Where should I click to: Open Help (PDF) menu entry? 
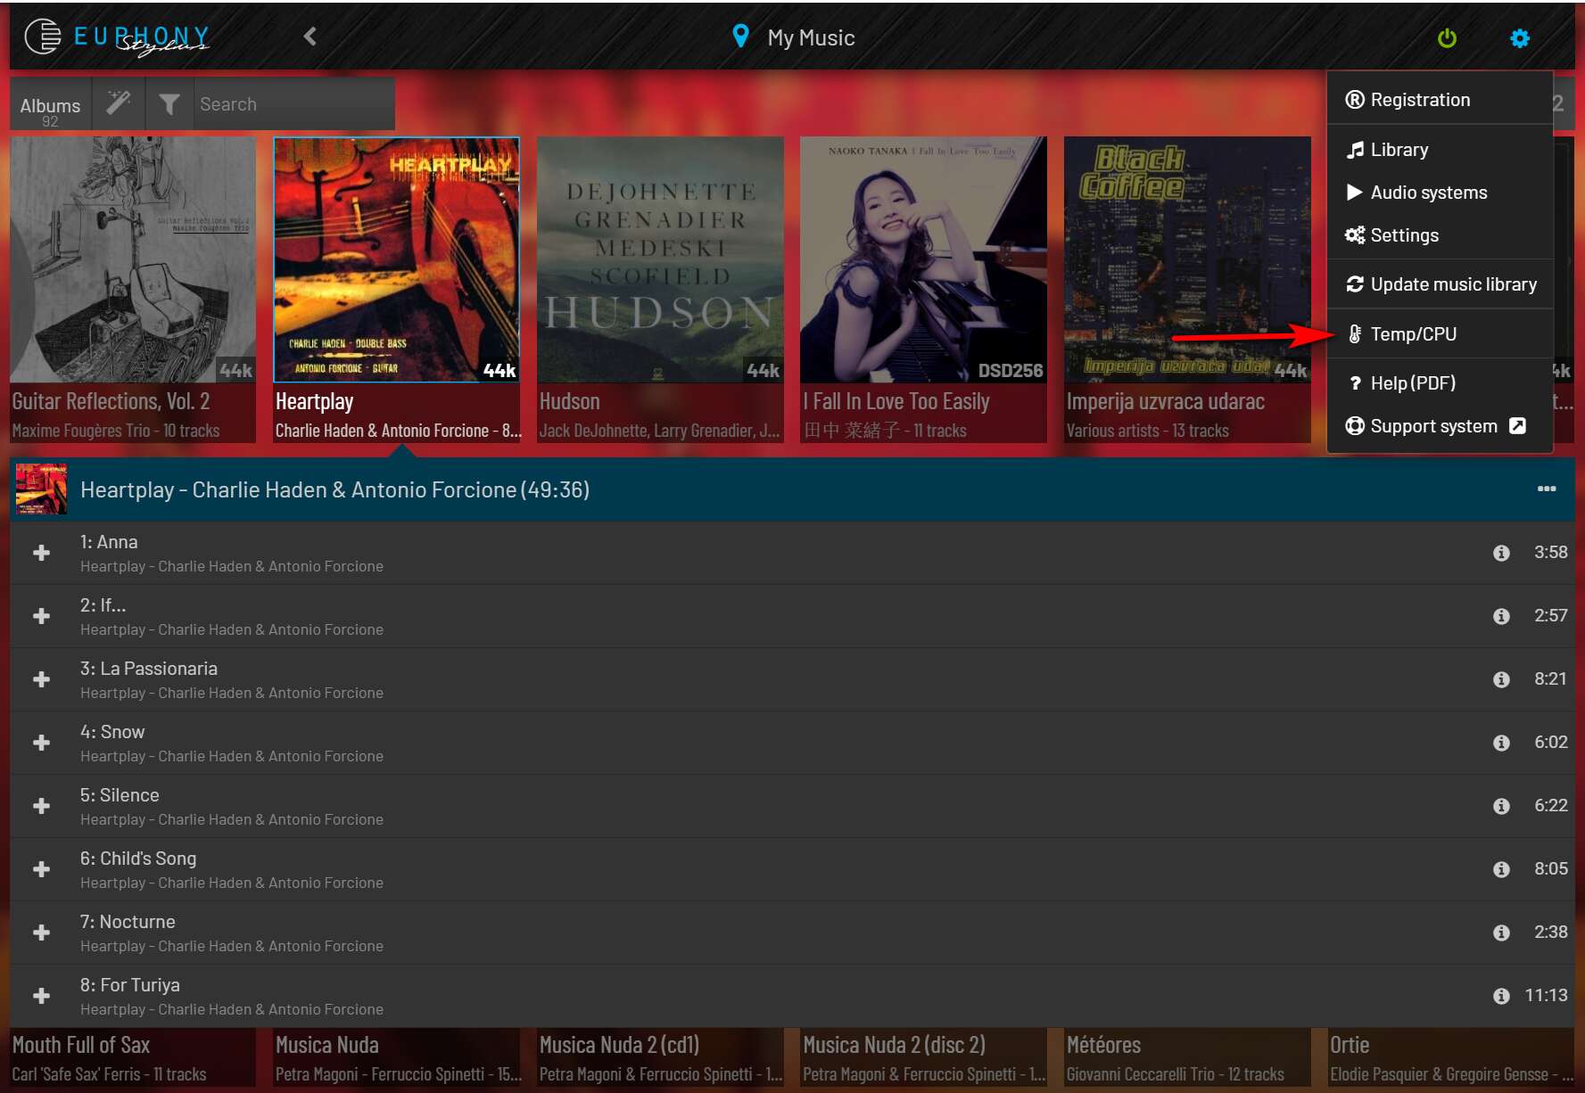[x=1440, y=383]
